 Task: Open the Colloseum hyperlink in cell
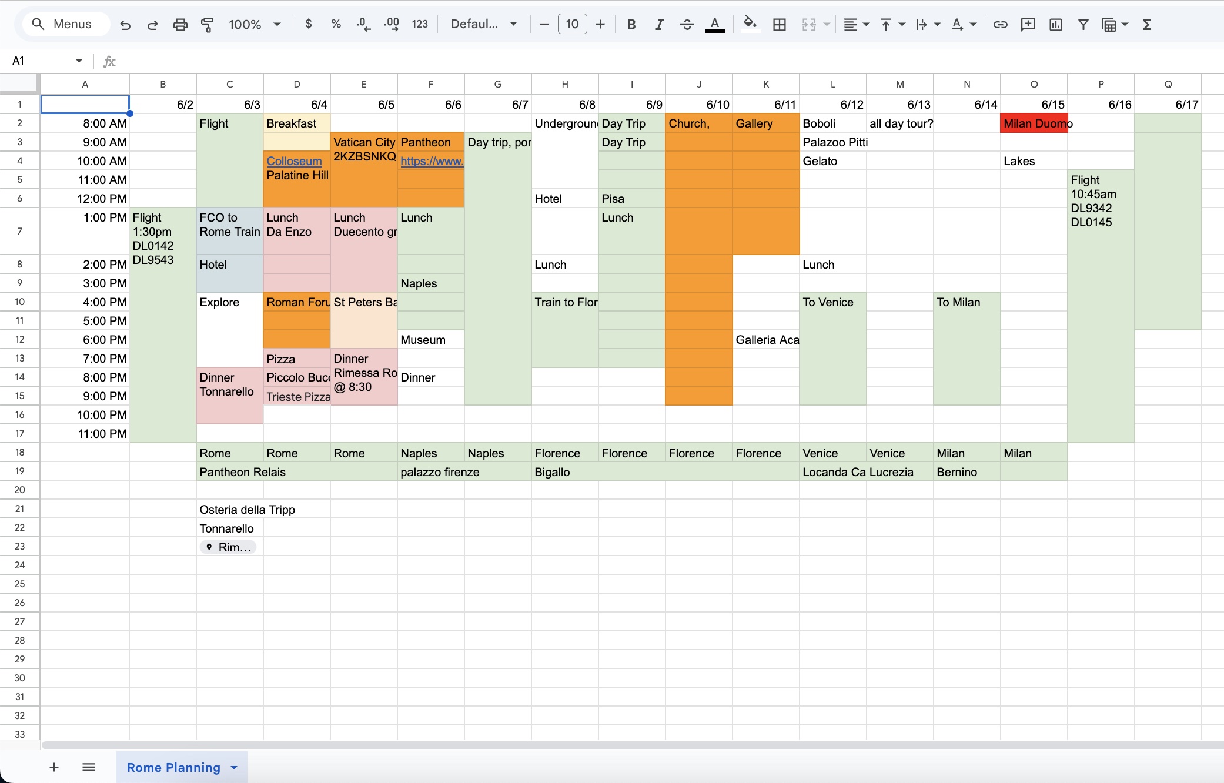pyautogui.click(x=294, y=161)
